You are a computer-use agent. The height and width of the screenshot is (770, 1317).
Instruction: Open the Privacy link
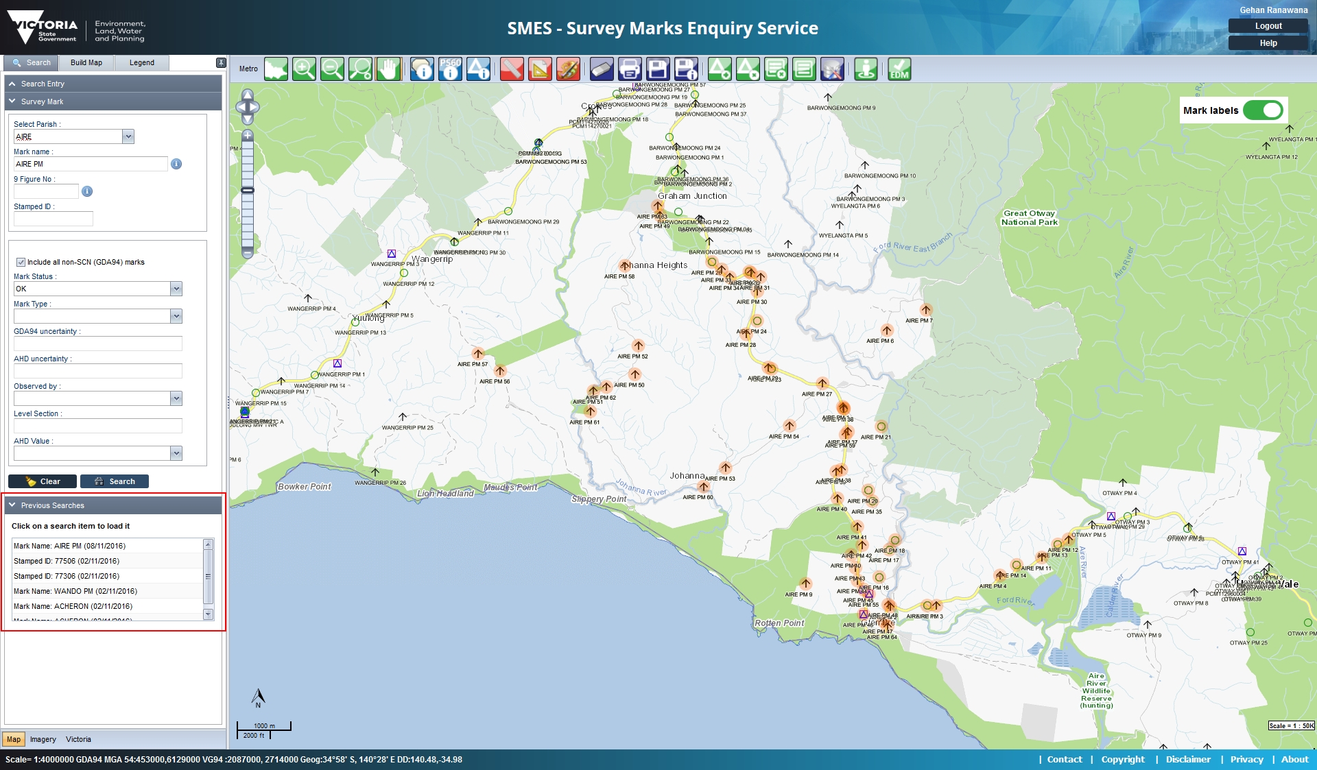1246,759
